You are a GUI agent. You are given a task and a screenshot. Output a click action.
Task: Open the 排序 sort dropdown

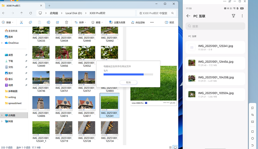pyautogui.click(x=80, y=22)
